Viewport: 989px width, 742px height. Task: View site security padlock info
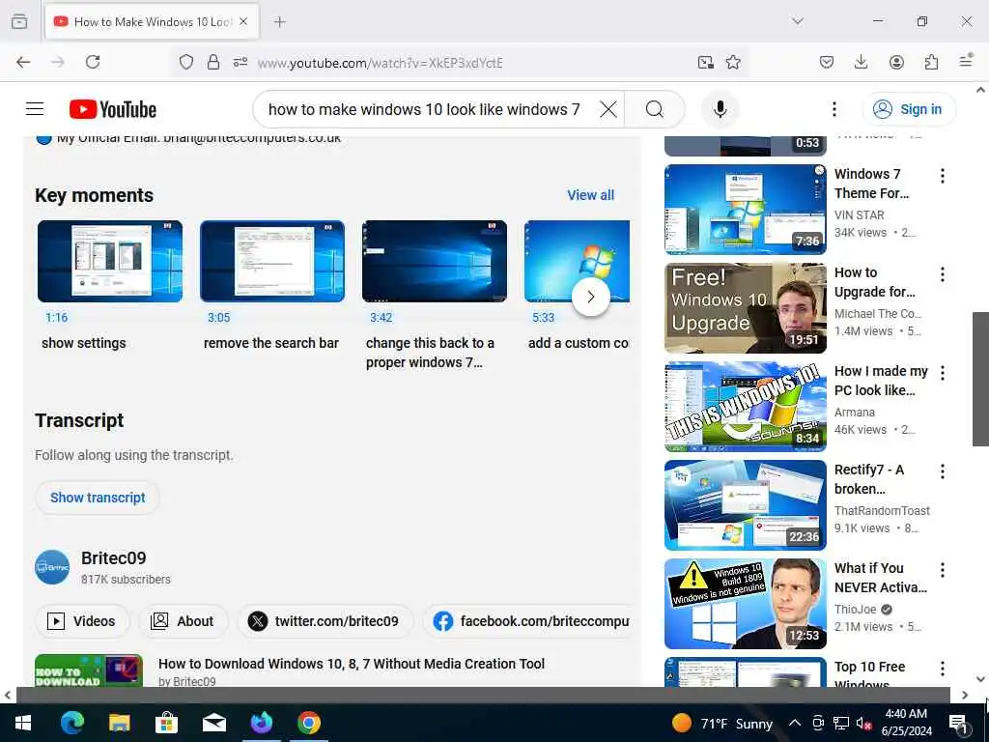[x=213, y=62]
